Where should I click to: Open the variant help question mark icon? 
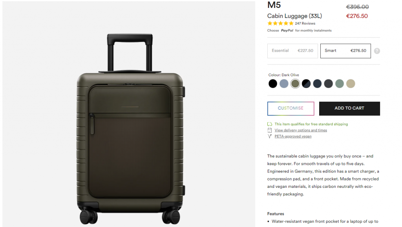[376, 51]
